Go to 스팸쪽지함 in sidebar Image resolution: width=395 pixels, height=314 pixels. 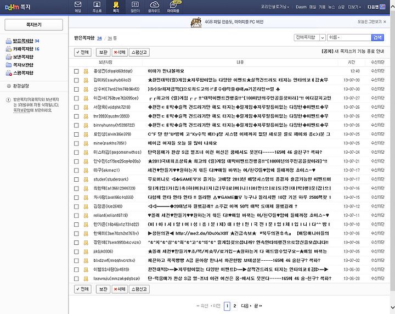point(23,73)
